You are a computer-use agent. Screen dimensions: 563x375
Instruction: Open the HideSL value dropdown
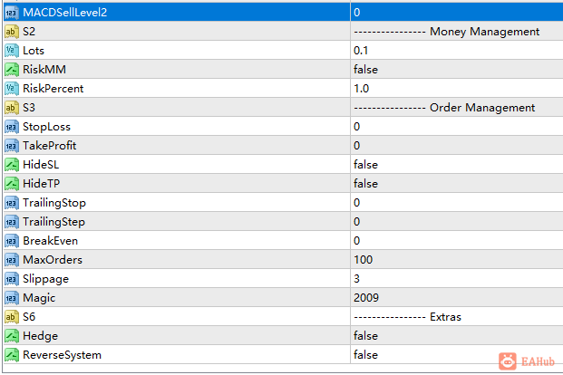tap(457, 165)
